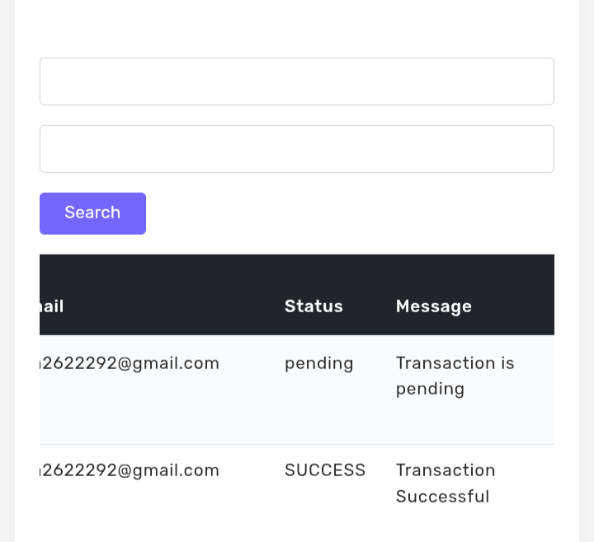Click the 'pending' status cell
594x542 pixels.
[x=319, y=363]
